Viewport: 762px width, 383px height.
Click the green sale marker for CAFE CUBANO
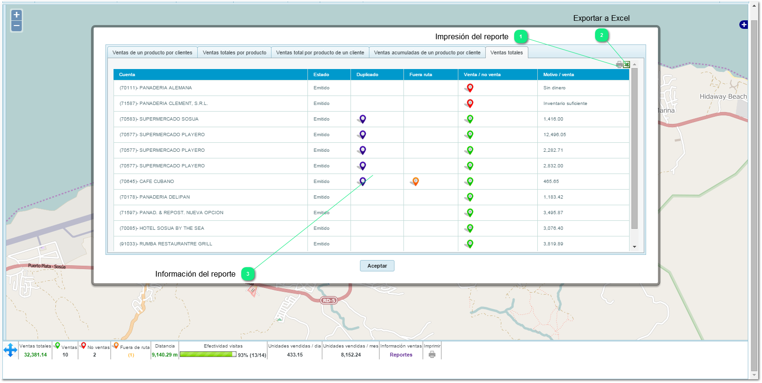(469, 182)
